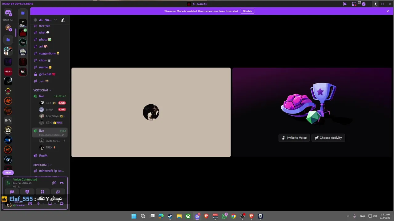Open the Help question mark icon

364,4
